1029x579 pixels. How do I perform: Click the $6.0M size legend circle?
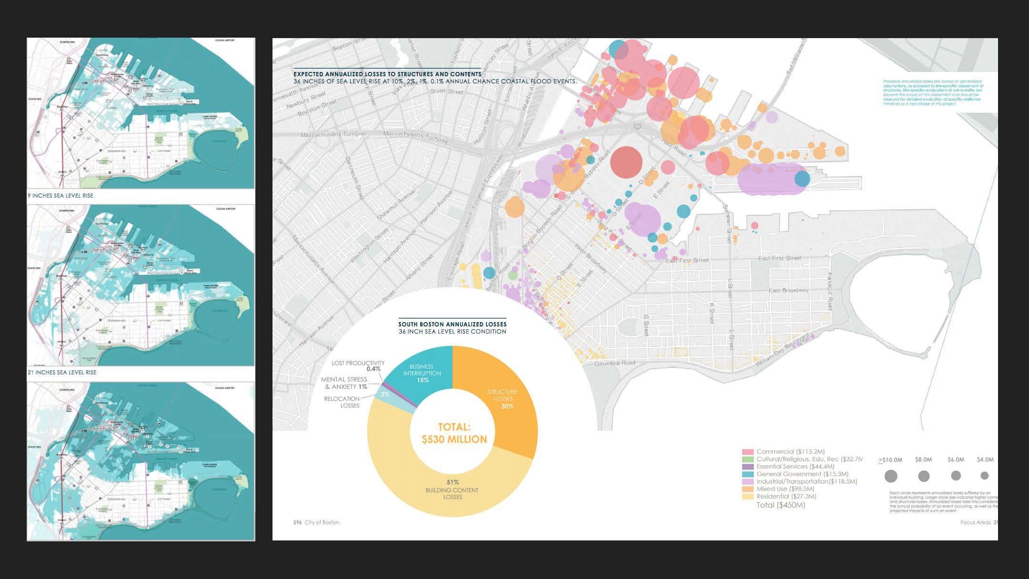click(956, 476)
